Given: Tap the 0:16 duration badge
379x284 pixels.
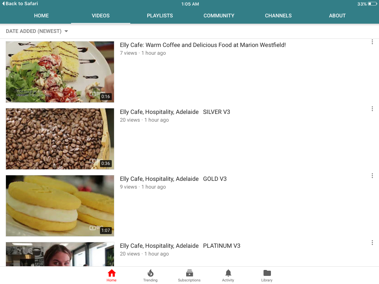Looking at the screenshot, I should click(105, 97).
